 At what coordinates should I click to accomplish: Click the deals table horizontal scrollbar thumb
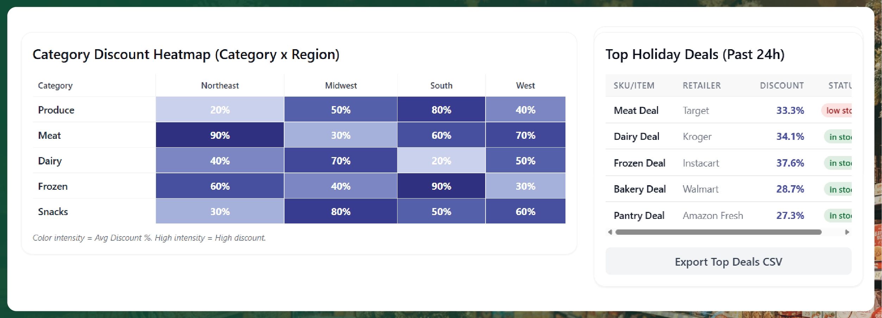click(718, 232)
